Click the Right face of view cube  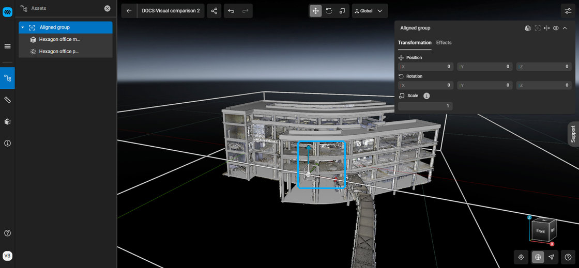[x=553, y=229]
